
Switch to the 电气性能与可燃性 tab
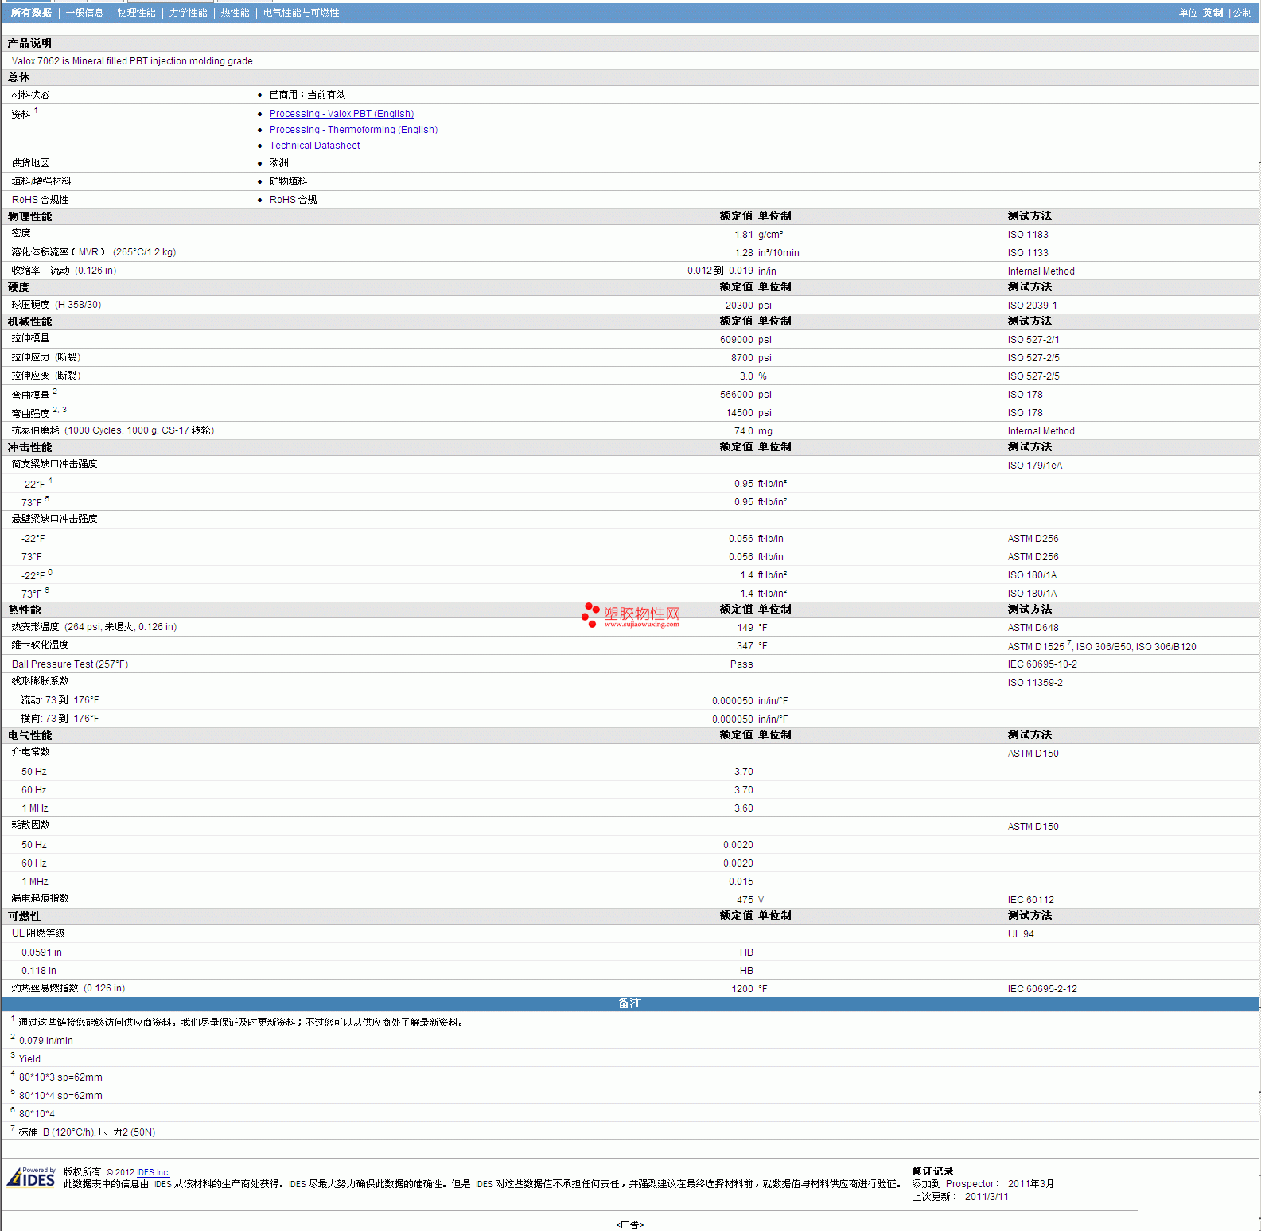[302, 13]
